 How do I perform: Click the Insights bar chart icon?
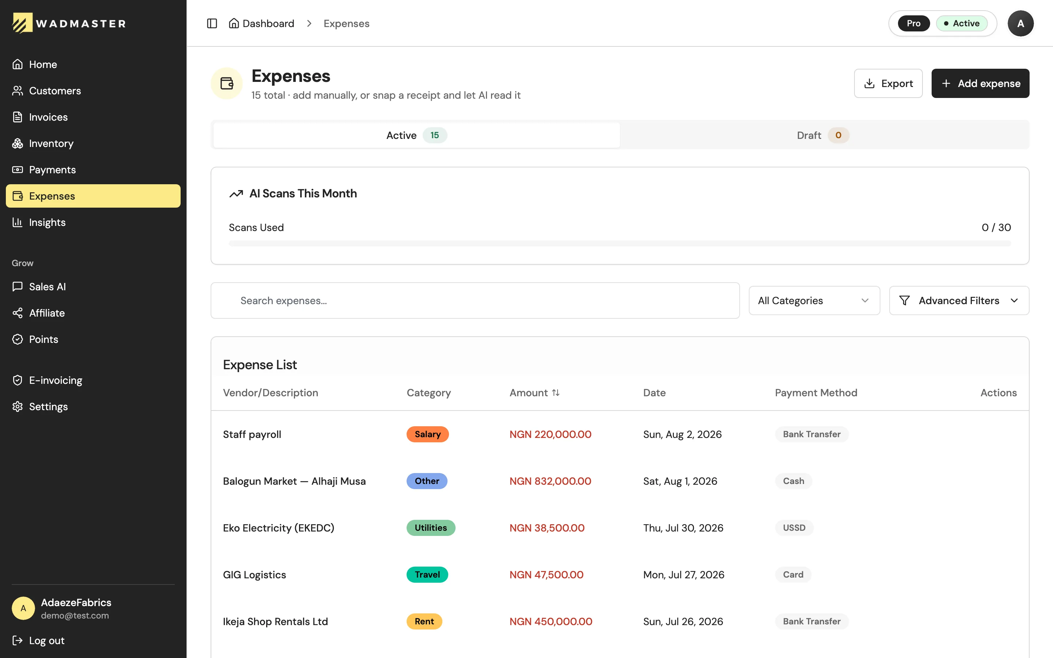click(18, 222)
